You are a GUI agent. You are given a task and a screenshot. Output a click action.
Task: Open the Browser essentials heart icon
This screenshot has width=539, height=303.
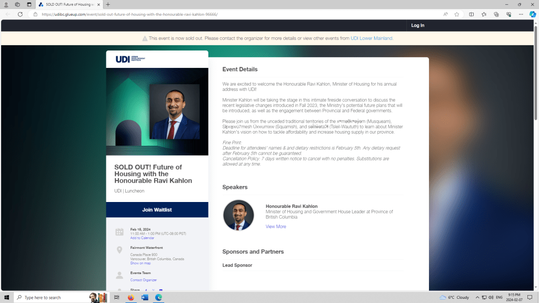point(508,14)
